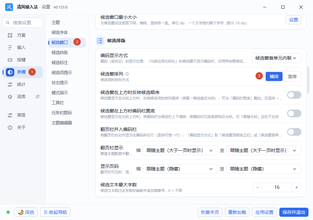This screenshot has height=220, width=313.
Task: Expand horizontal 翻页栏显示 dropdown
Action: pyautogui.click(x=180, y=151)
